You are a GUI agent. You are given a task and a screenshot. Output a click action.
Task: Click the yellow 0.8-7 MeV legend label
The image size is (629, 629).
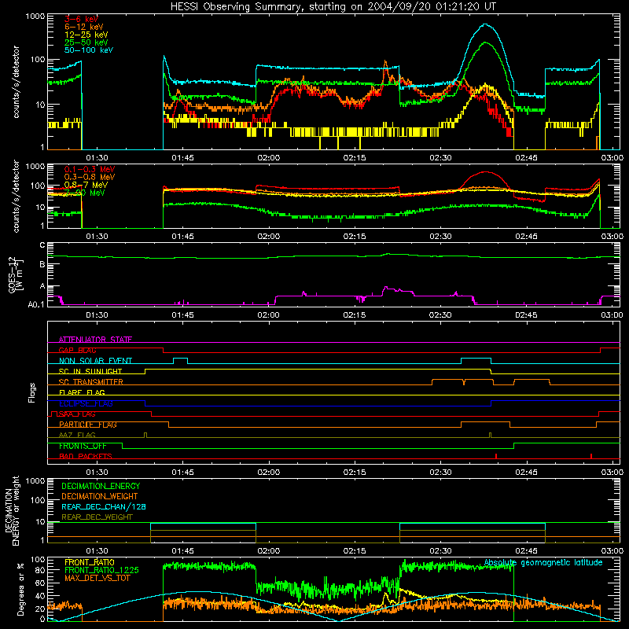point(86,185)
